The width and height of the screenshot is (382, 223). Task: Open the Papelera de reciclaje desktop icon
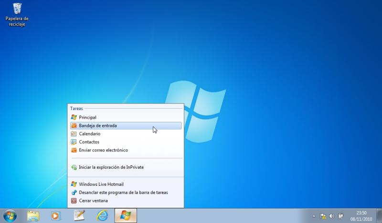coord(17,15)
